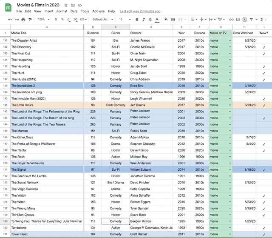Select the Paint format tool
This screenshot has height=238, width=272.
[30, 20]
